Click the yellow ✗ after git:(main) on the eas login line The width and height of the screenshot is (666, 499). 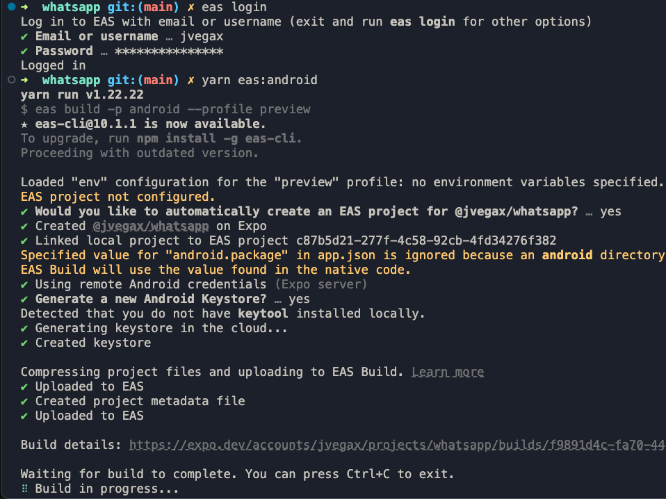coord(191,7)
